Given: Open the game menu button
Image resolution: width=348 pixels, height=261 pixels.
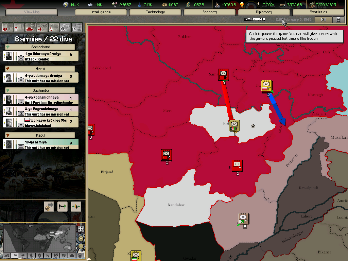Looking at the screenshot, I should (x=338, y=20).
